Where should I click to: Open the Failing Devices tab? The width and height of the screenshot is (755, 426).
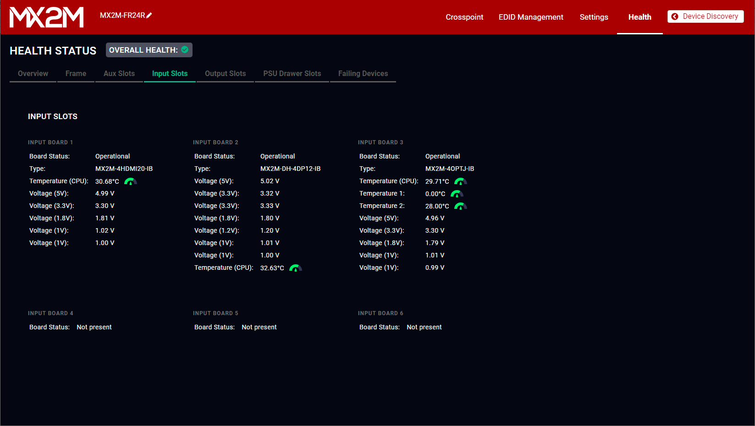[x=363, y=74]
